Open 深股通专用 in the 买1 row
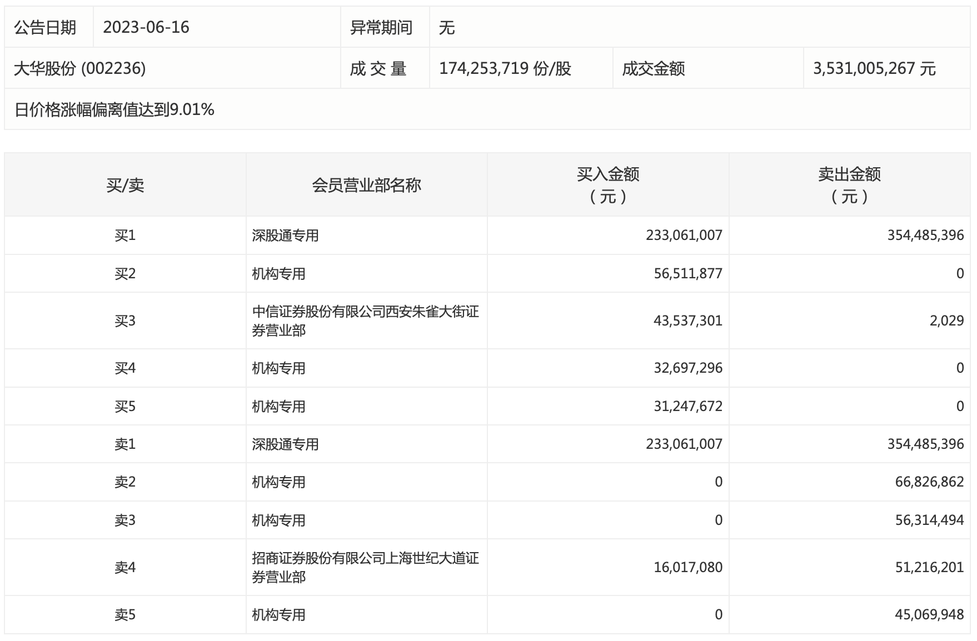Screen dimensions: 977x641 [285, 236]
